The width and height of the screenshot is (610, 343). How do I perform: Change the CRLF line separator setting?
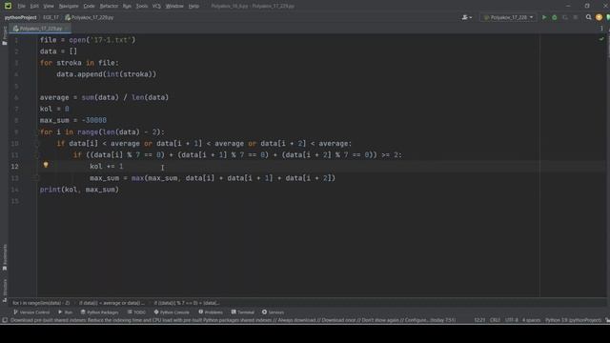pos(495,320)
